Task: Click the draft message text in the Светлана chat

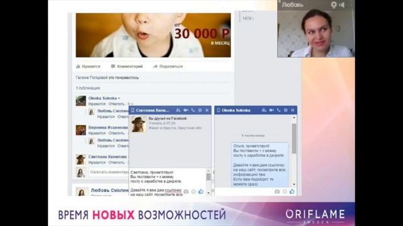Action: point(156,183)
